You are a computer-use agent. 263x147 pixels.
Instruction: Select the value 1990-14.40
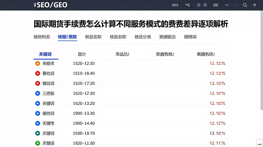pos(84,124)
